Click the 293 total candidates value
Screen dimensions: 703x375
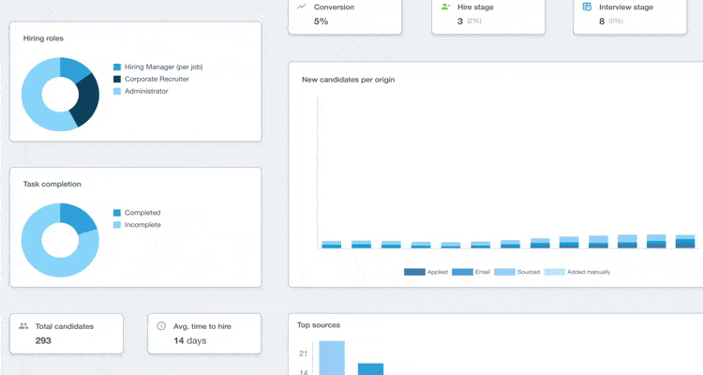[x=43, y=340]
